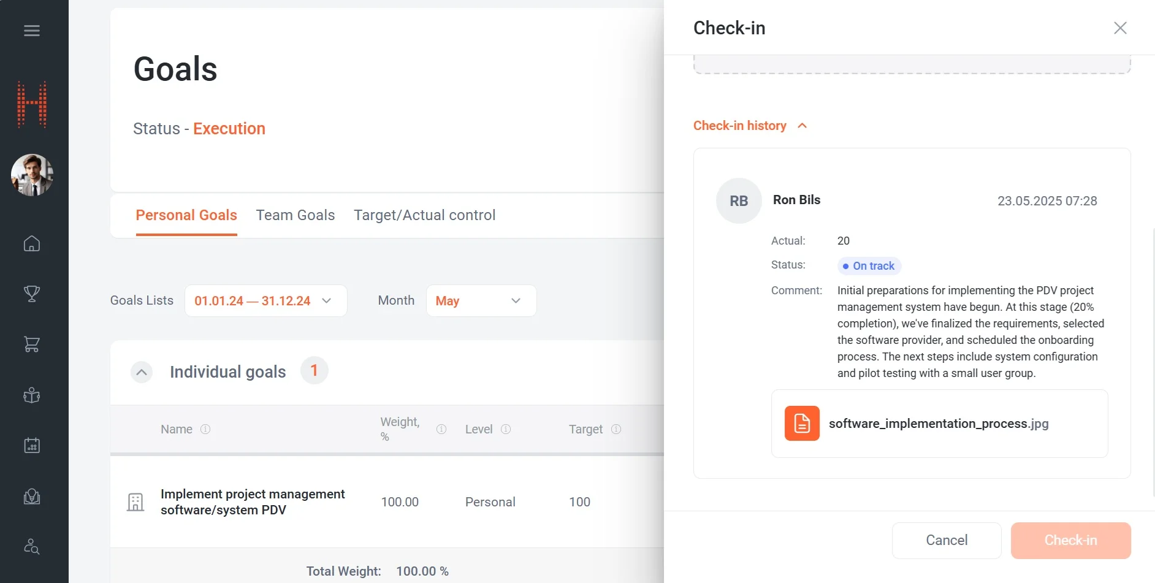This screenshot has height=583, width=1155.
Task: Click the info icon next to Level column
Action: (506, 429)
